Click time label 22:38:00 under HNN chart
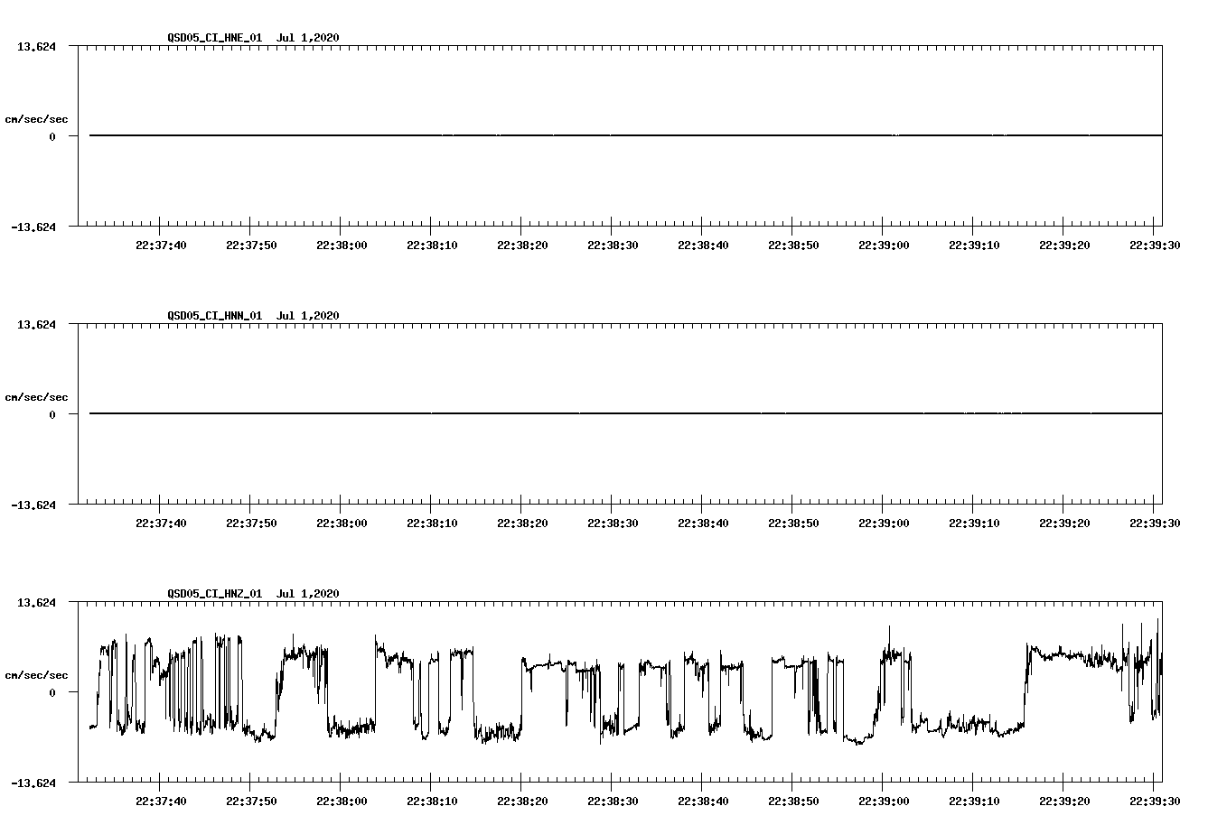Screen dimensions: 1227x834 (x=342, y=523)
